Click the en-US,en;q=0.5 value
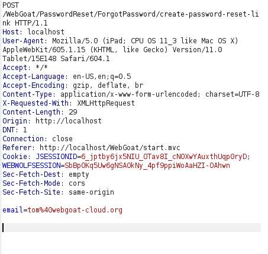The image size is (268, 254). pyautogui.click(x=102, y=77)
